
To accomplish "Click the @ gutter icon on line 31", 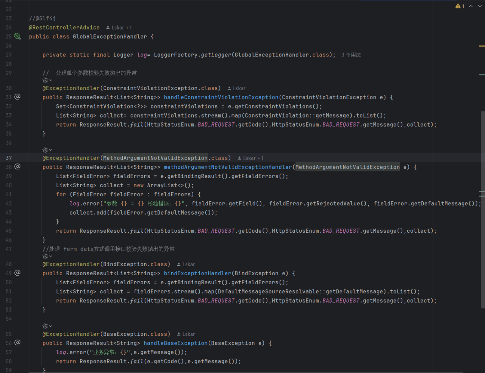I will point(17,97).
